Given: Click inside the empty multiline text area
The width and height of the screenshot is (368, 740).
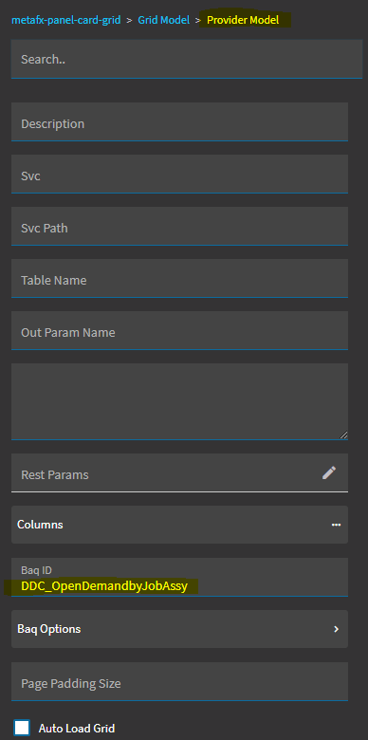Looking at the screenshot, I should [x=180, y=401].
